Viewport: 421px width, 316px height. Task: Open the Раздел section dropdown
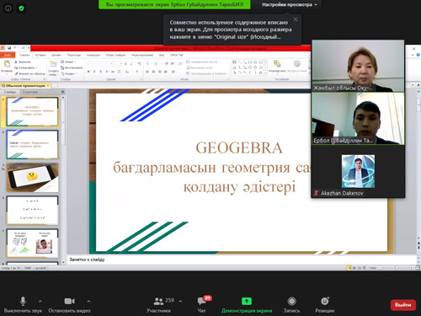[x=69, y=73]
